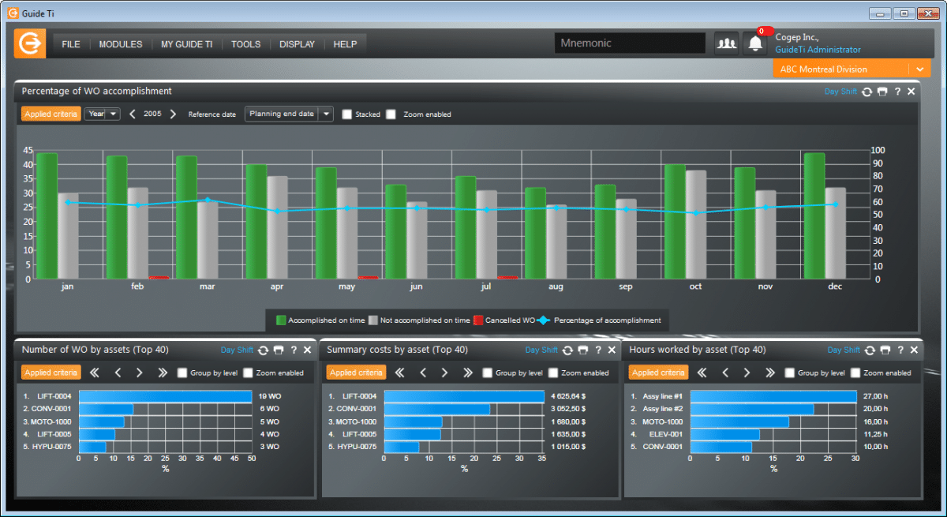
Task: Go to next page in Hours worked panel
Action: [x=747, y=373]
